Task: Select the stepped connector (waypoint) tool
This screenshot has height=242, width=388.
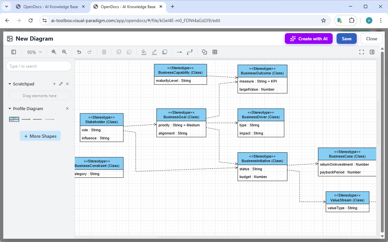Action: [x=190, y=52]
